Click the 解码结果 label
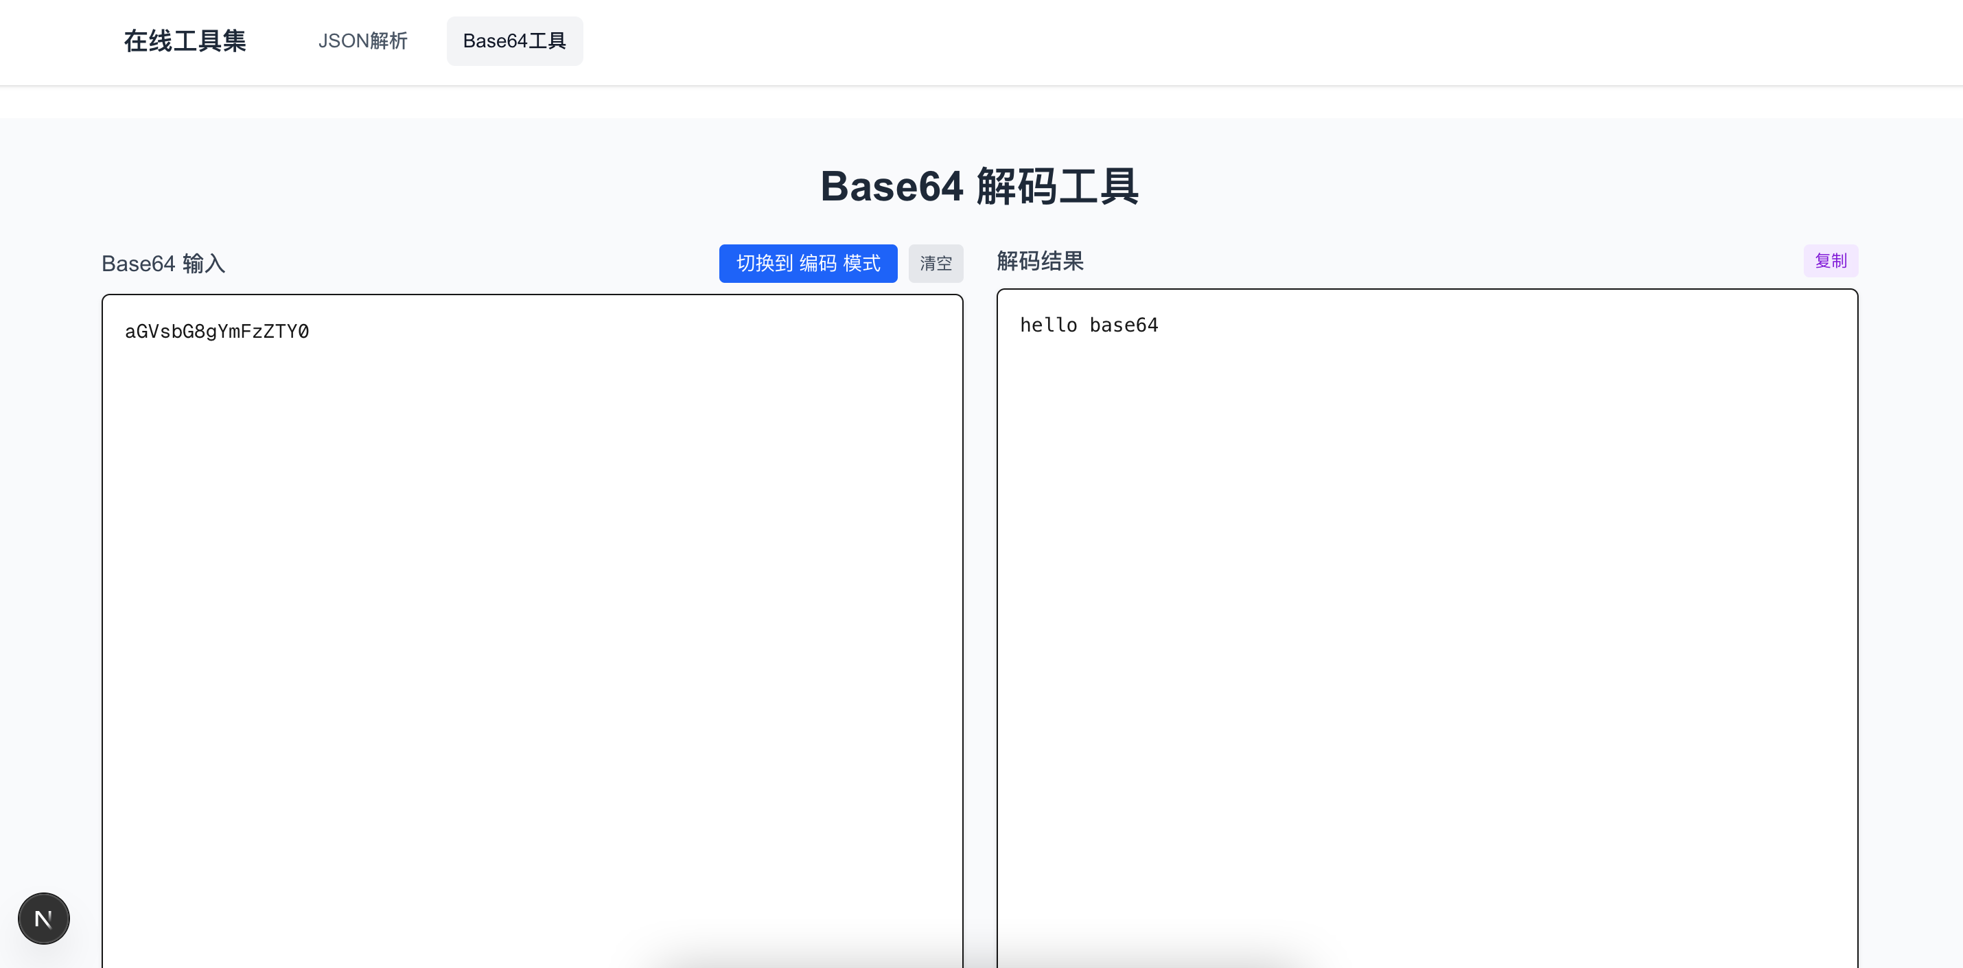This screenshot has height=968, width=1963. (1039, 262)
